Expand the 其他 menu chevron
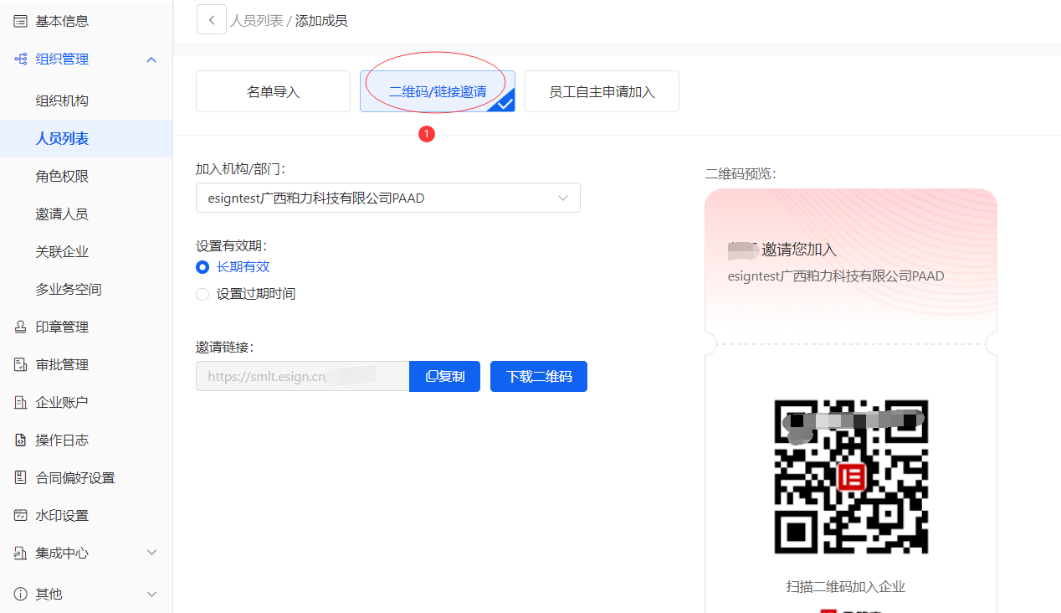This screenshot has height=613, width=1061. point(151,594)
